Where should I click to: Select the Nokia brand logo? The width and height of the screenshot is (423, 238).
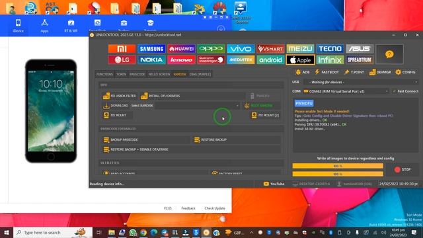[x=151, y=60]
